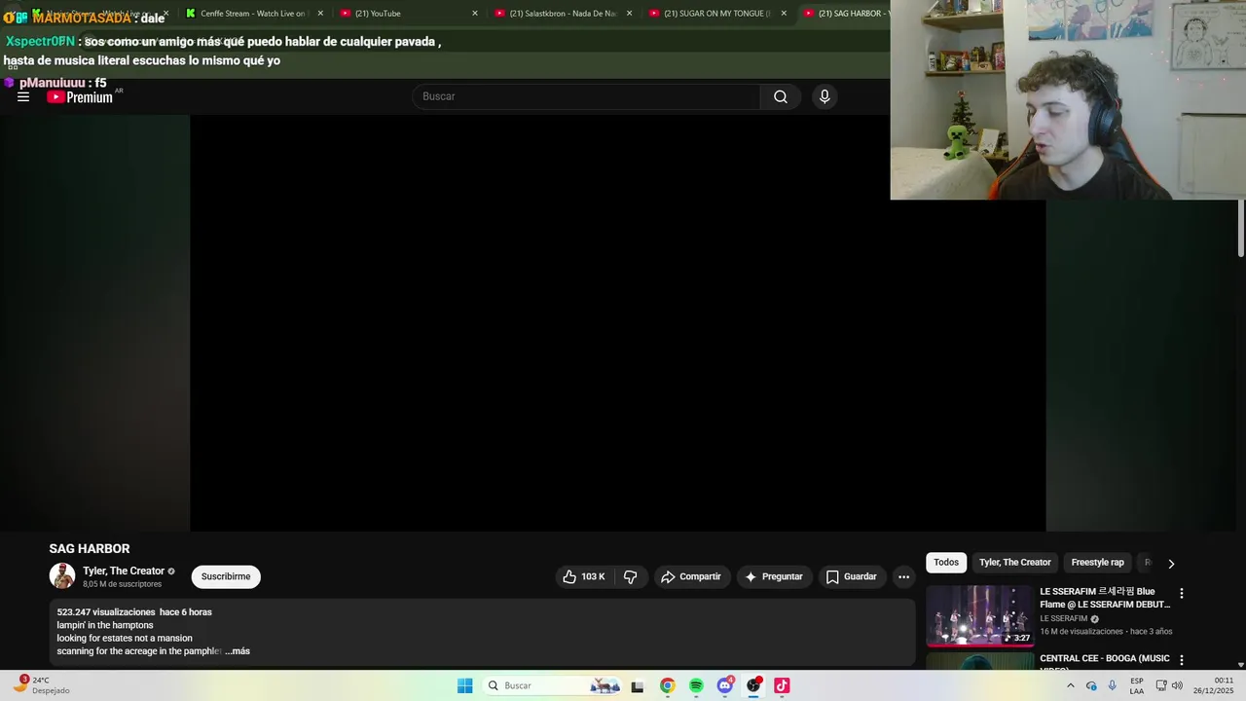Click the Compartir share button

691,576
